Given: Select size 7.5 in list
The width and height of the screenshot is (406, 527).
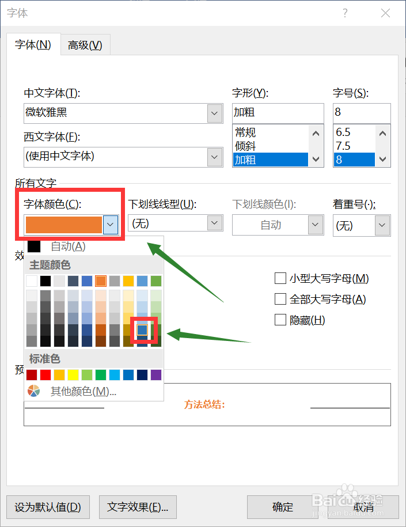Looking at the screenshot, I should coord(354,146).
